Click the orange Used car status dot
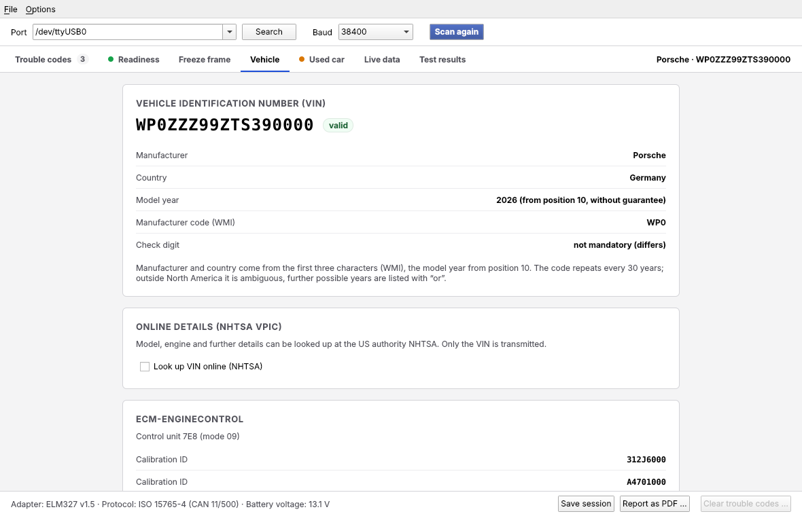 (x=302, y=59)
